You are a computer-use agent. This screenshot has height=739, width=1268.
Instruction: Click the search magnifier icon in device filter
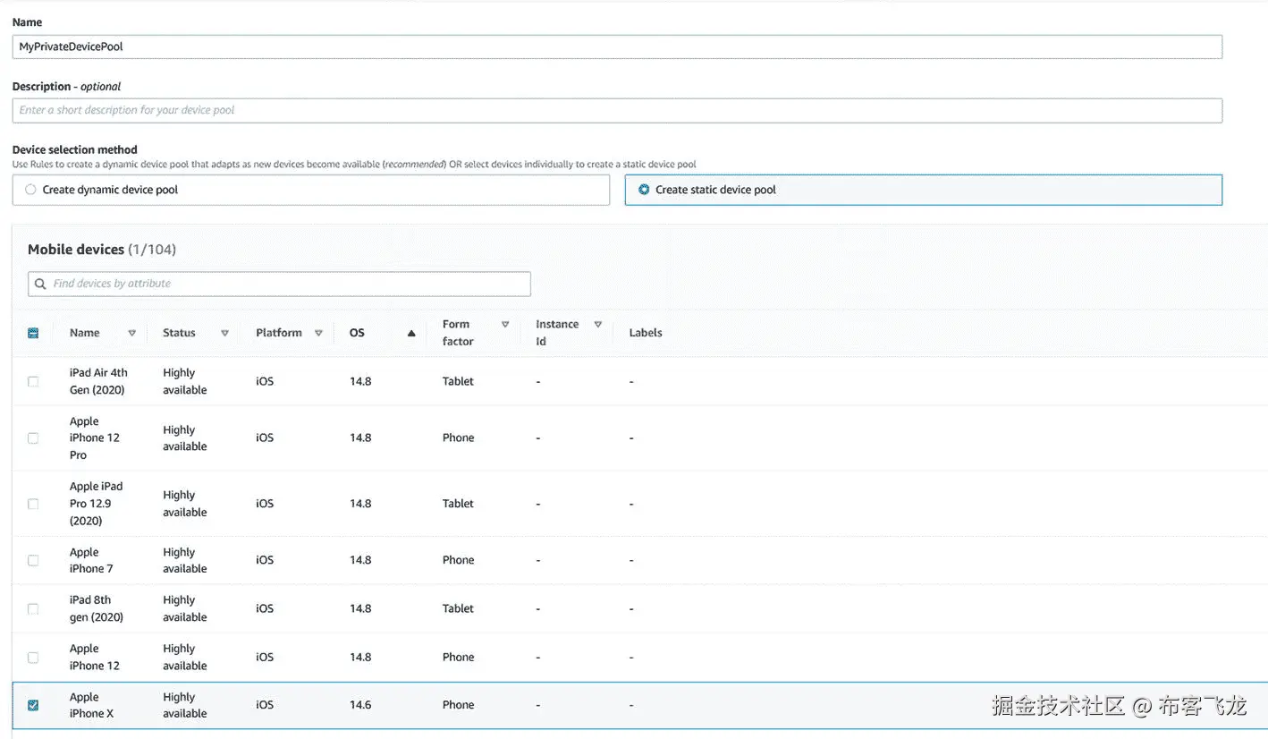pos(40,284)
